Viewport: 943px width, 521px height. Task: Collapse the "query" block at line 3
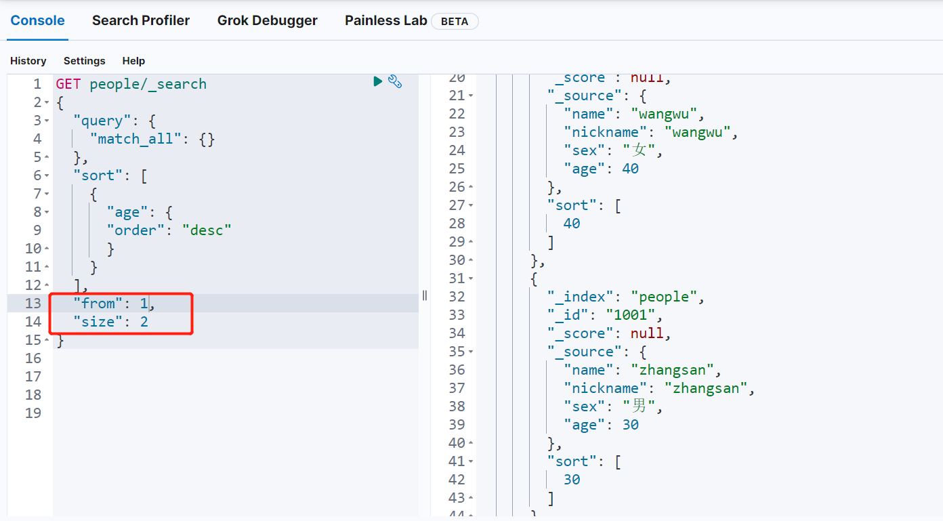coord(47,121)
